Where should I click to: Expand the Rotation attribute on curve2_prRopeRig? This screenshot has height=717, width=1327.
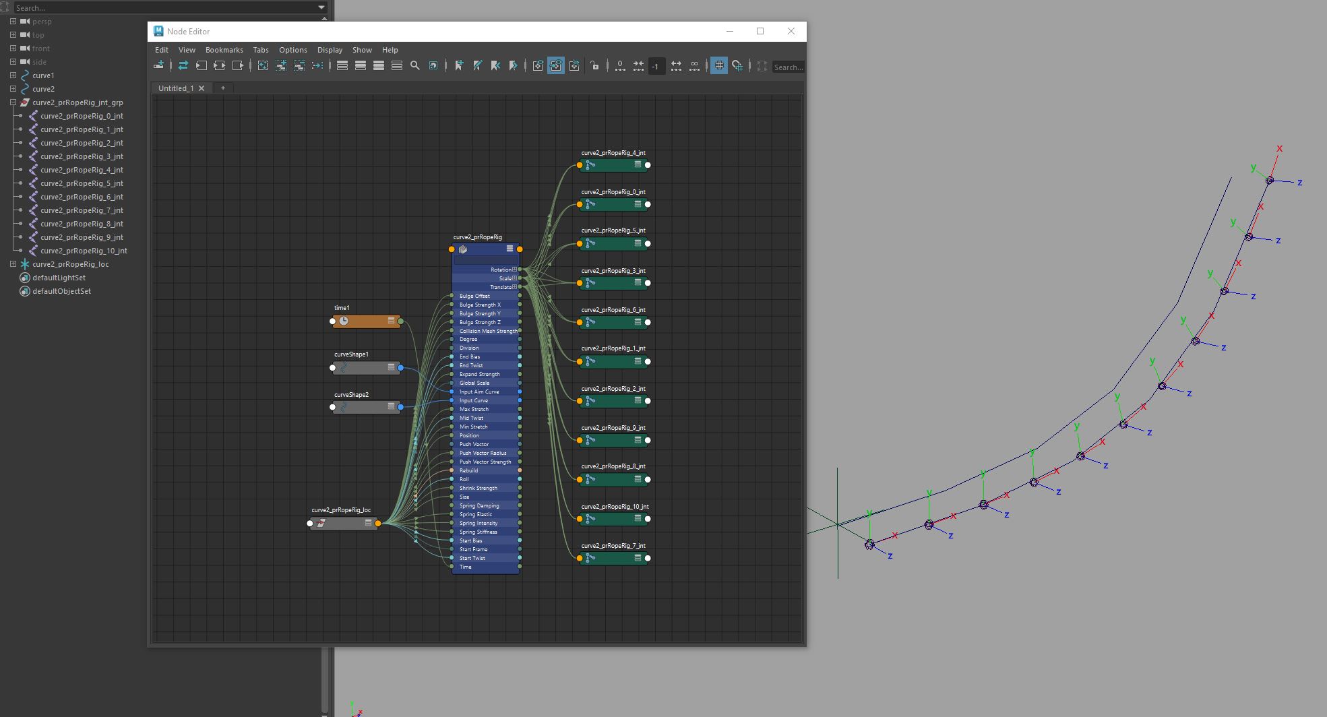pos(514,270)
